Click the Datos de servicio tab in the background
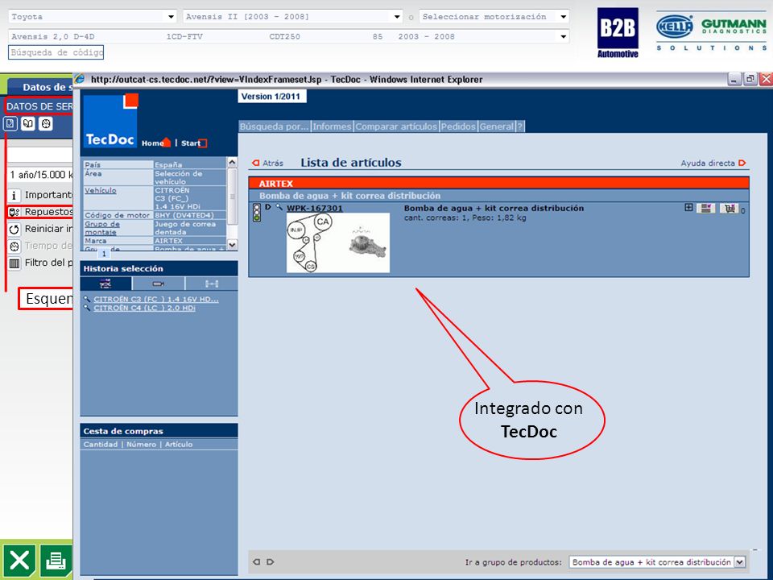Viewport: 773px width, 580px height. pos(40,87)
